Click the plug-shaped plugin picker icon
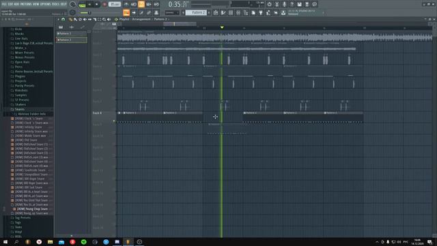The image size is (437, 246). click(261, 12)
